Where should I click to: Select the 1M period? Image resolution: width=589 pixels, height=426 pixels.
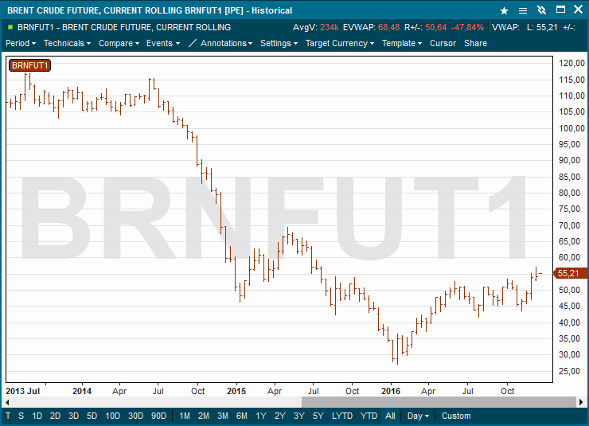[185, 416]
